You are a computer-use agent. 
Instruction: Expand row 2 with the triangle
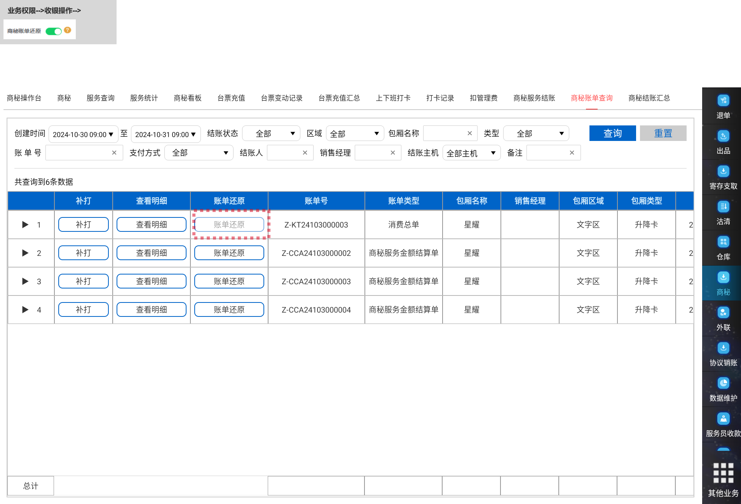click(25, 253)
